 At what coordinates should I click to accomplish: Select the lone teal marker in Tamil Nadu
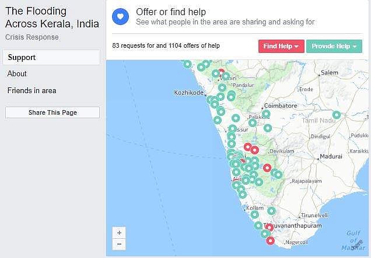(x=337, y=115)
